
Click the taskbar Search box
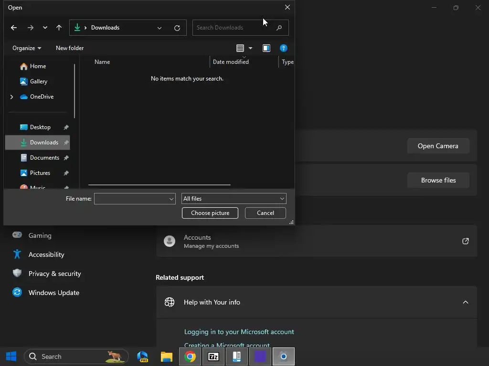point(76,356)
